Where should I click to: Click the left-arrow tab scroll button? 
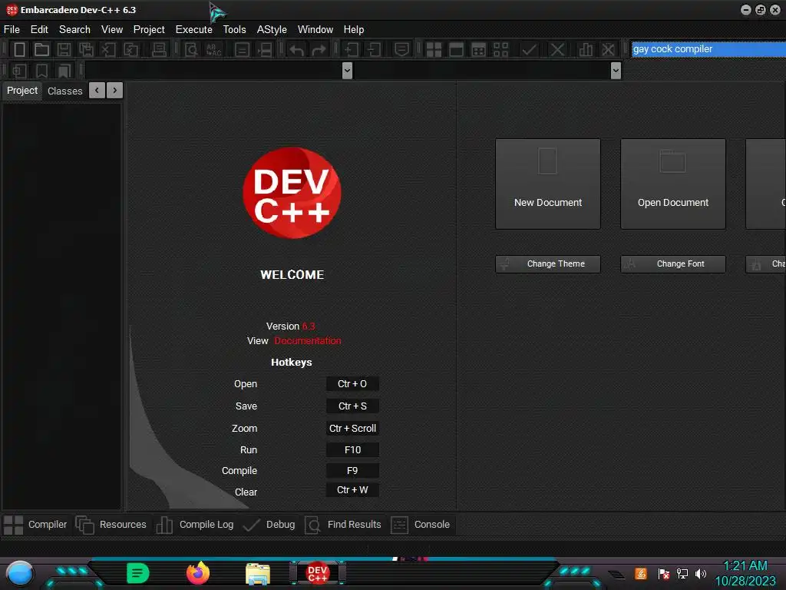pos(97,91)
